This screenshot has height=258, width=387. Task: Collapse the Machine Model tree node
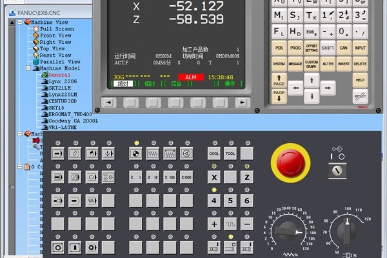pyautogui.click(x=28, y=68)
